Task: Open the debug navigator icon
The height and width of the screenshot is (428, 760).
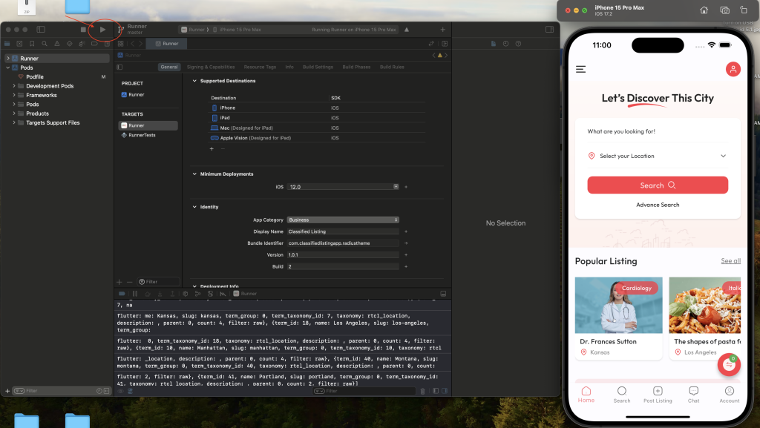Action: [82, 44]
